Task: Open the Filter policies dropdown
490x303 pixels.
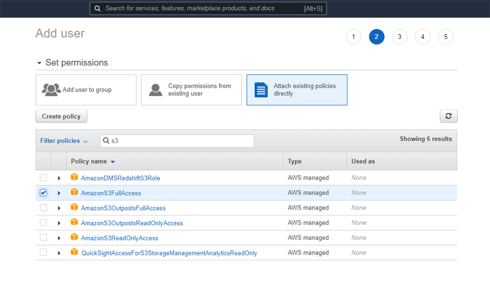Action: [64, 140]
